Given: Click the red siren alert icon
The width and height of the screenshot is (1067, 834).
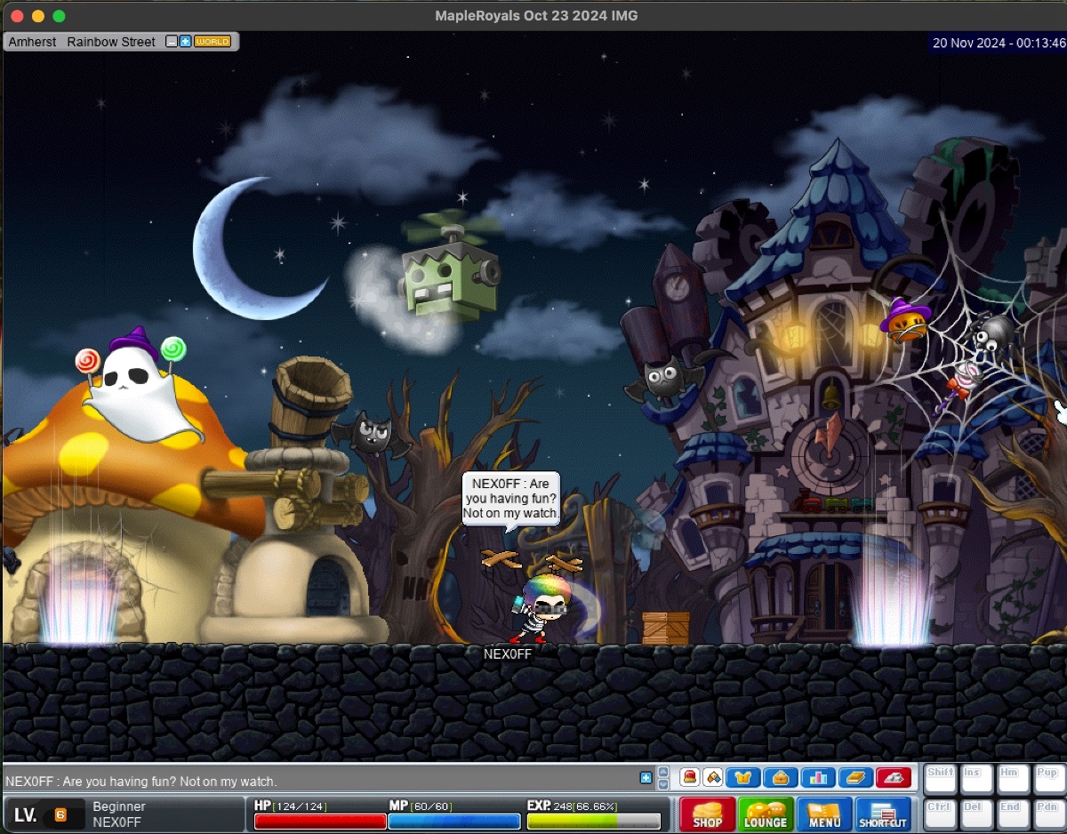Looking at the screenshot, I should (x=690, y=778).
